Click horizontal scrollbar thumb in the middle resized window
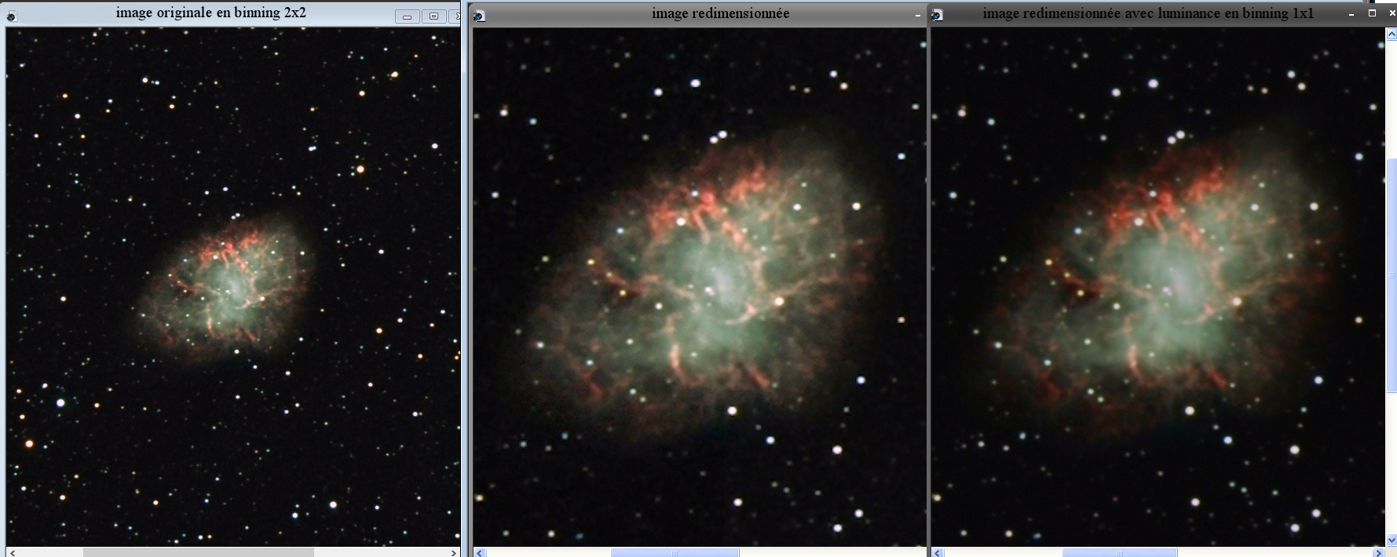This screenshot has width=1397, height=557. click(675, 552)
